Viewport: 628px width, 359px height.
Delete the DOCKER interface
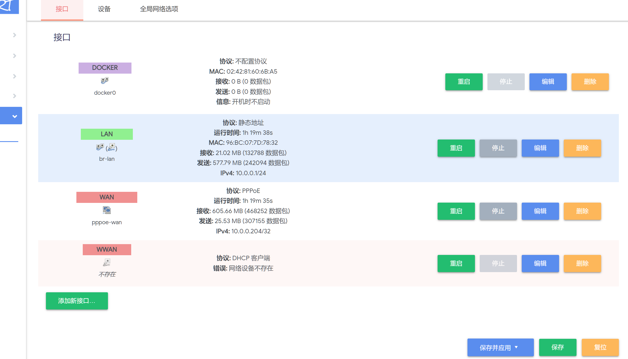[x=590, y=82]
